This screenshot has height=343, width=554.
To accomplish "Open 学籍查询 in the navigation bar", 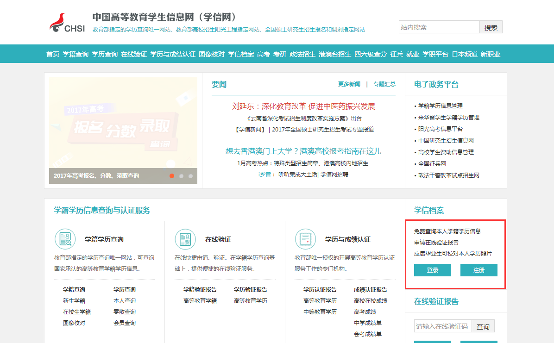I will (x=76, y=54).
